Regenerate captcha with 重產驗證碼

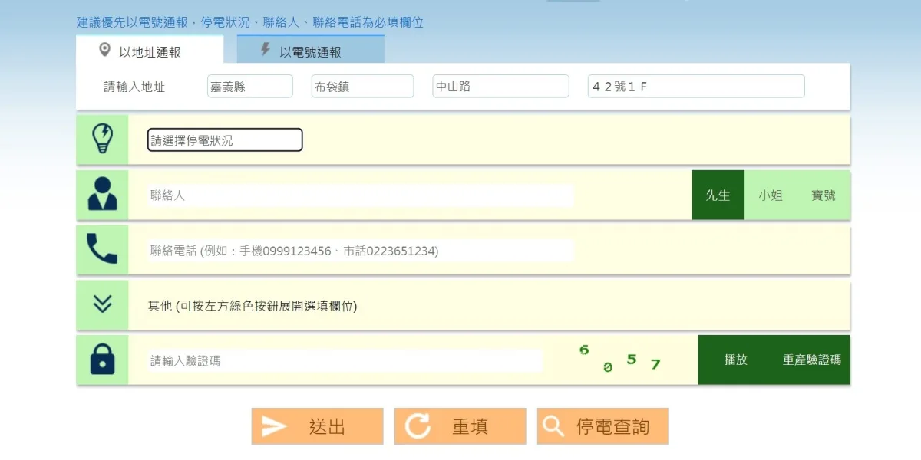coord(812,360)
